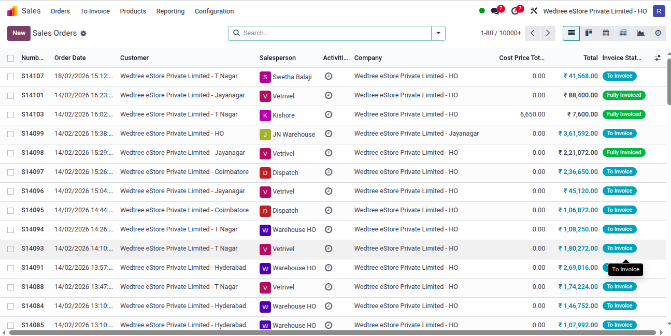Click the green online status indicator
The image size is (671, 336).
point(482,11)
